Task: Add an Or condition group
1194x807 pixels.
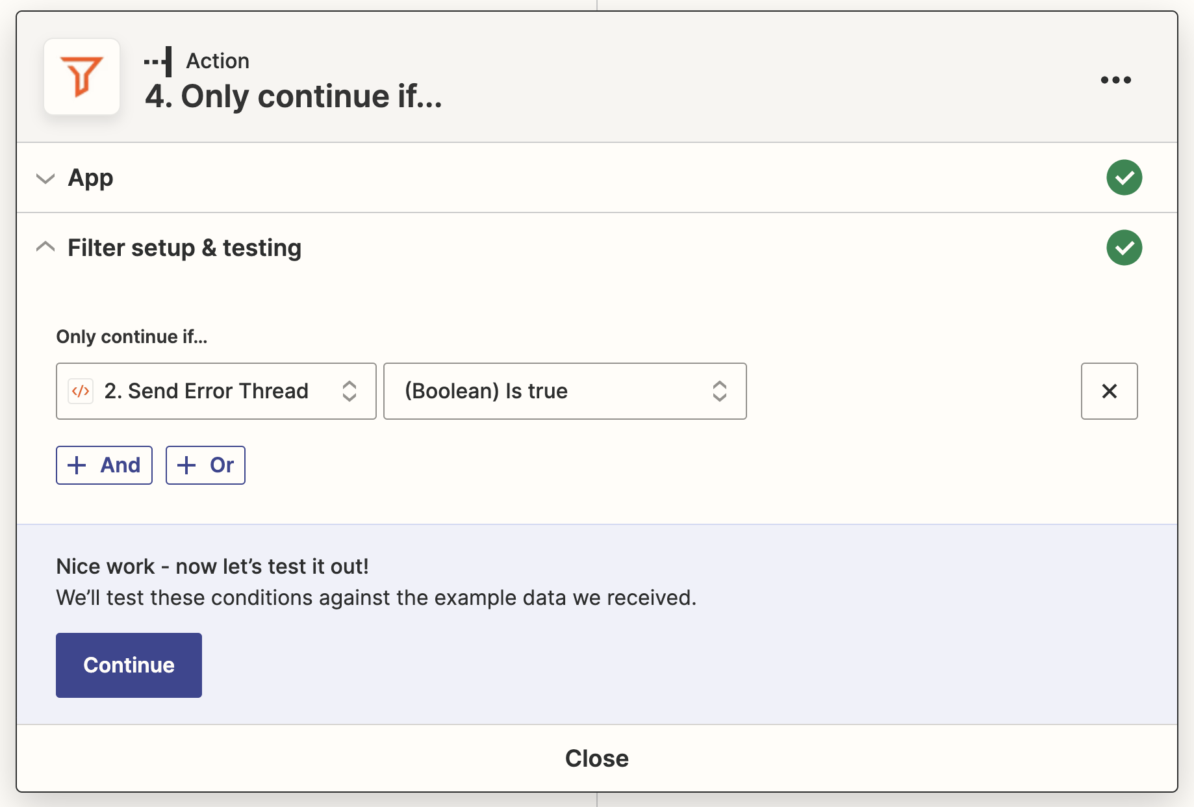Action: pos(205,465)
